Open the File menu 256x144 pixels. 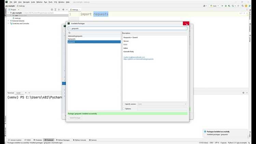(x=11, y=2)
